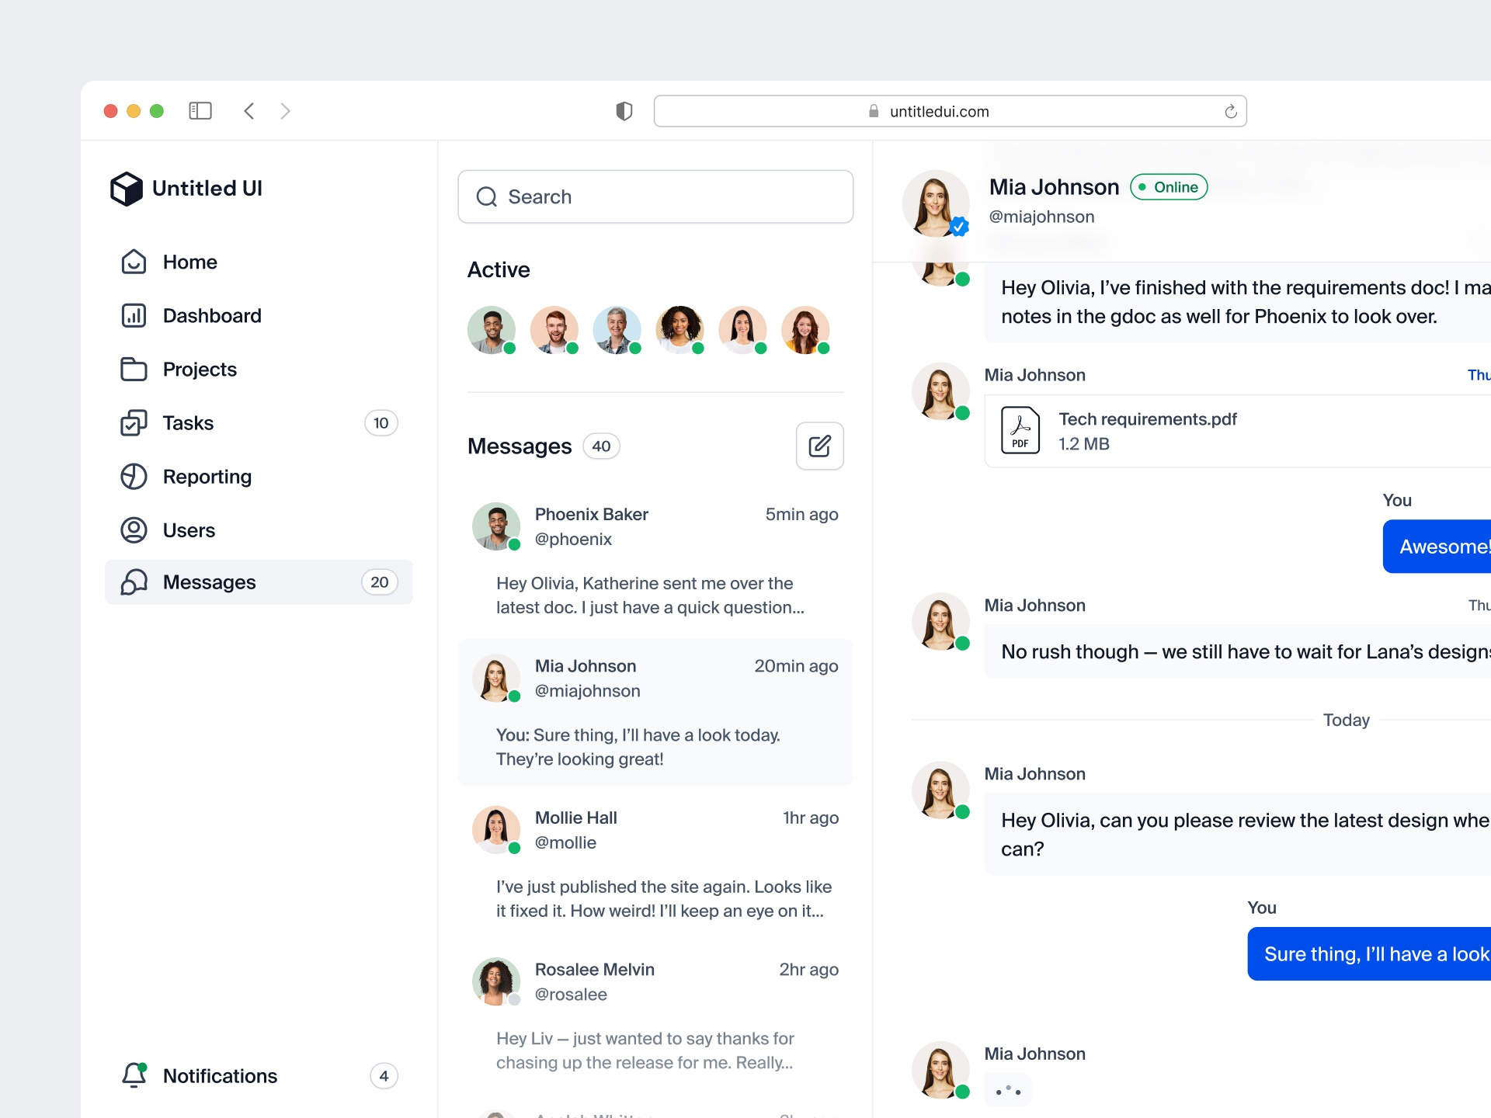
Task: Open Notifications in the sidebar
Action: click(219, 1076)
